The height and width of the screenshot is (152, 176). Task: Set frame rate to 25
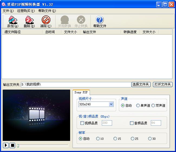(x=133, y=139)
